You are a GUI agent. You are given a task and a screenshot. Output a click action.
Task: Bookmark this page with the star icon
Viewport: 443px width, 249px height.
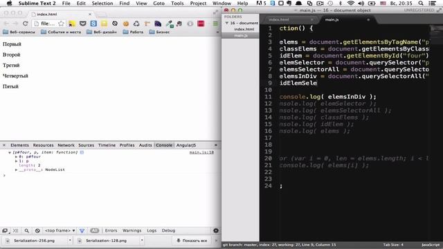click(x=61, y=24)
